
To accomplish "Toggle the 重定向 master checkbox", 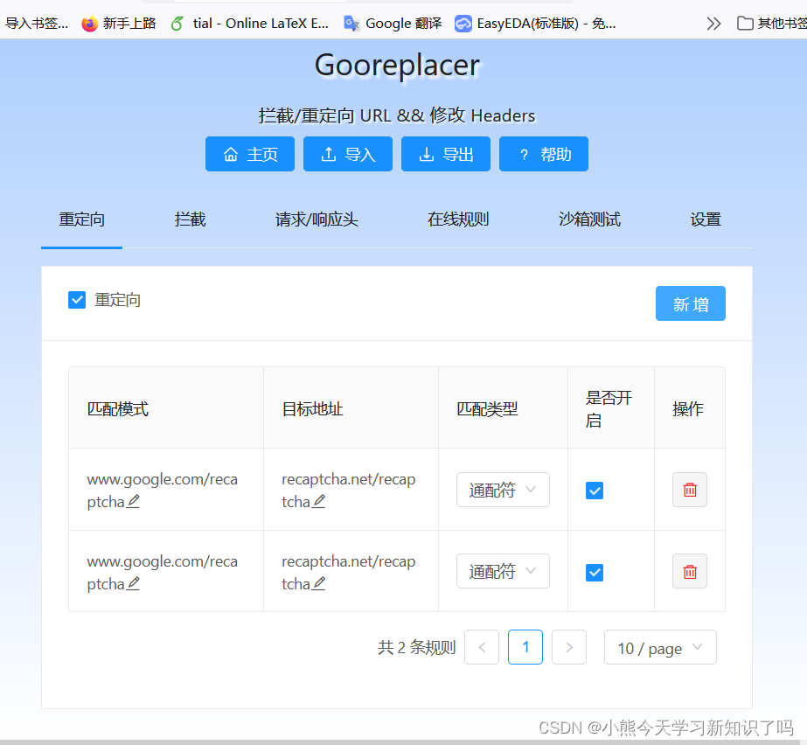I will point(77,300).
